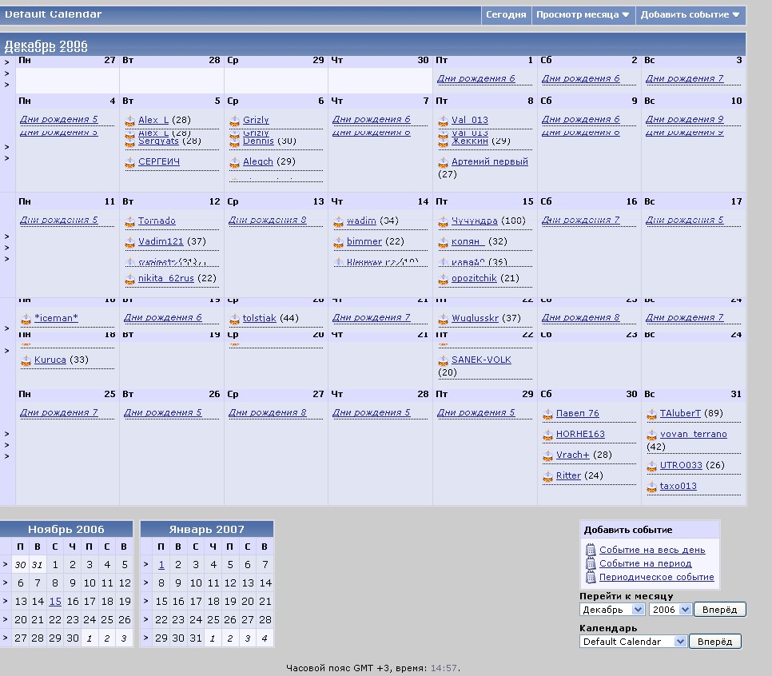Viewport: 772px width, 676px height.
Task: Expand the Default Calendar selector
Action: 633,642
